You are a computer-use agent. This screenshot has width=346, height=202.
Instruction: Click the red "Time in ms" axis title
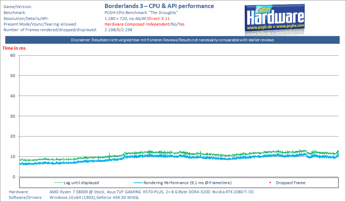[14, 48]
